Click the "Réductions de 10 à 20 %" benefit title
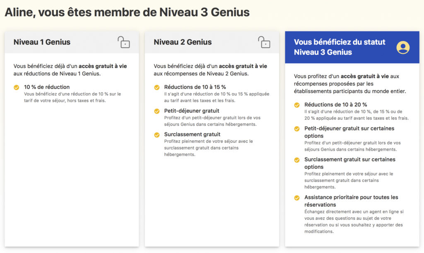 tap(335, 105)
